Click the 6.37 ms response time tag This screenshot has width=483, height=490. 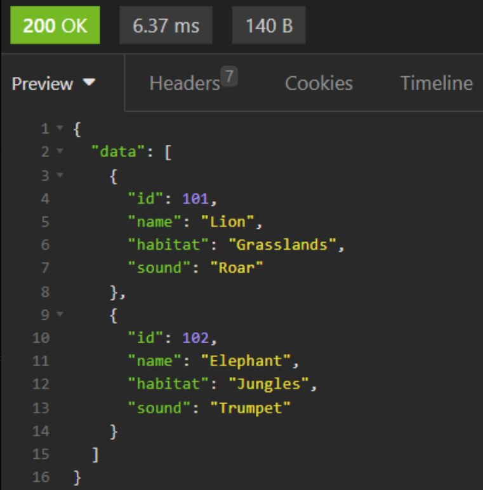tap(166, 25)
